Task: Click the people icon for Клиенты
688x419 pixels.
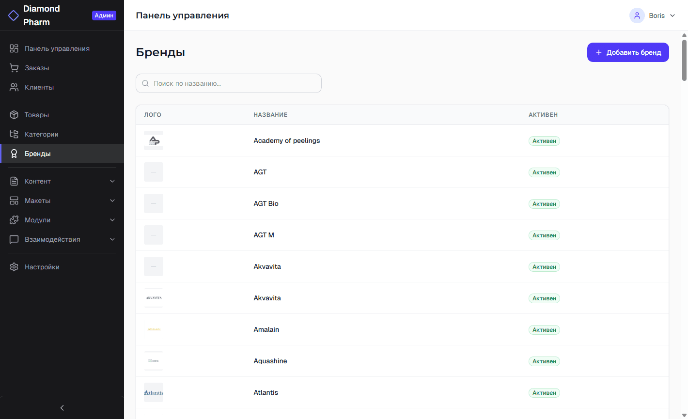Action: (x=14, y=87)
